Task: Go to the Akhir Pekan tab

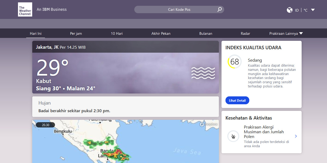Action: [161, 33]
